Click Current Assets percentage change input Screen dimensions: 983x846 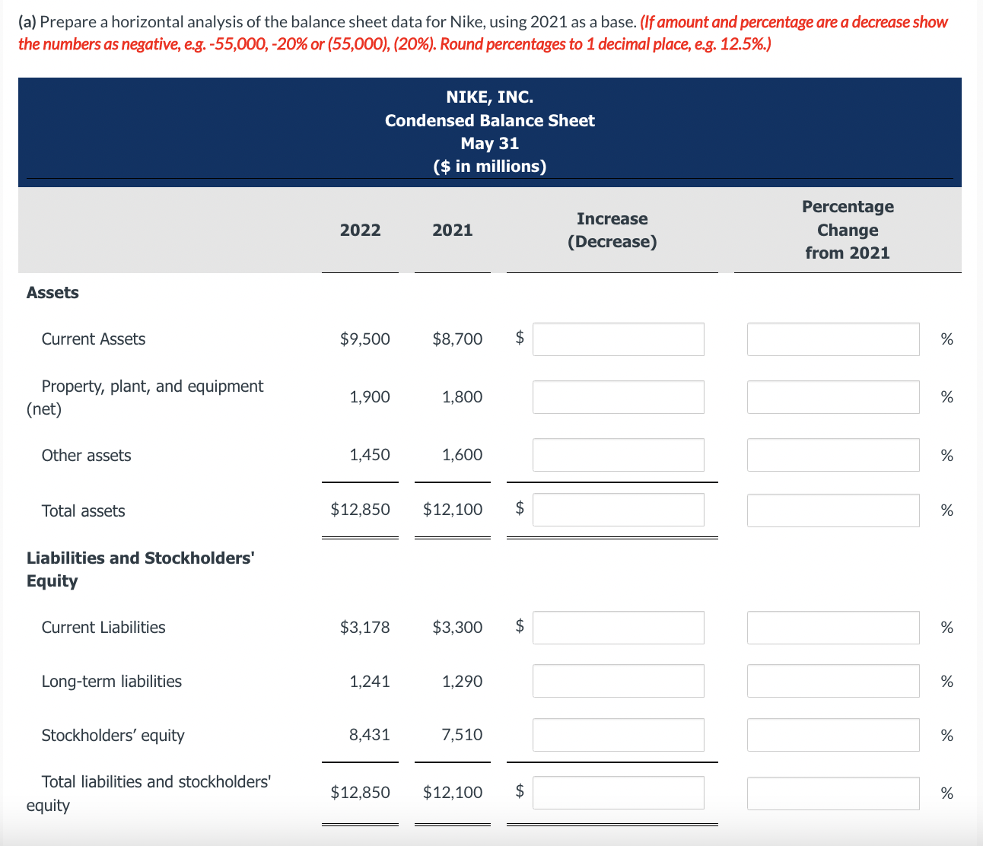(x=833, y=339)
